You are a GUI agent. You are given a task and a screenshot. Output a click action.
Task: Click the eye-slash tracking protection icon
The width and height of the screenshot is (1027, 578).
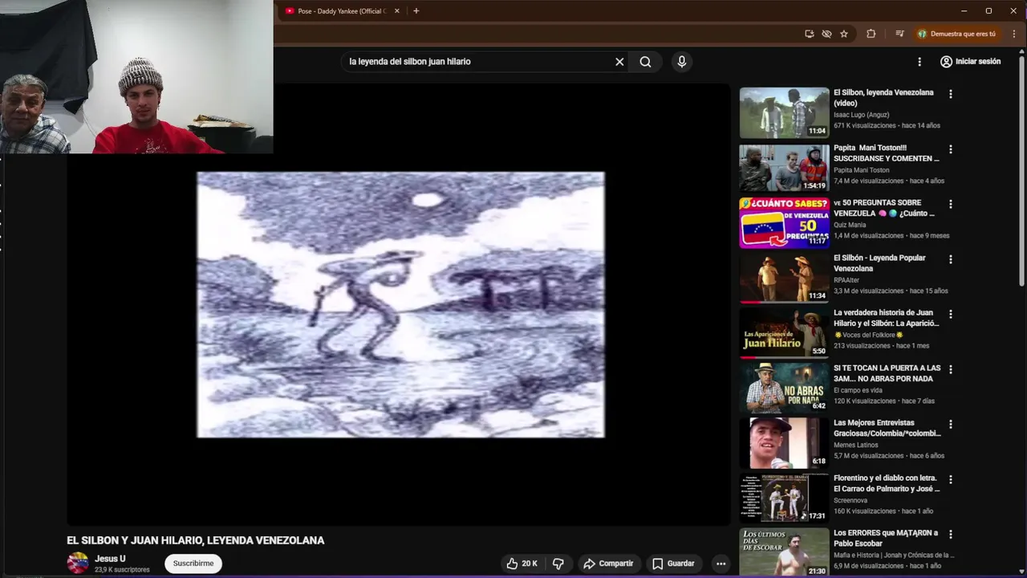click(826, 34)
